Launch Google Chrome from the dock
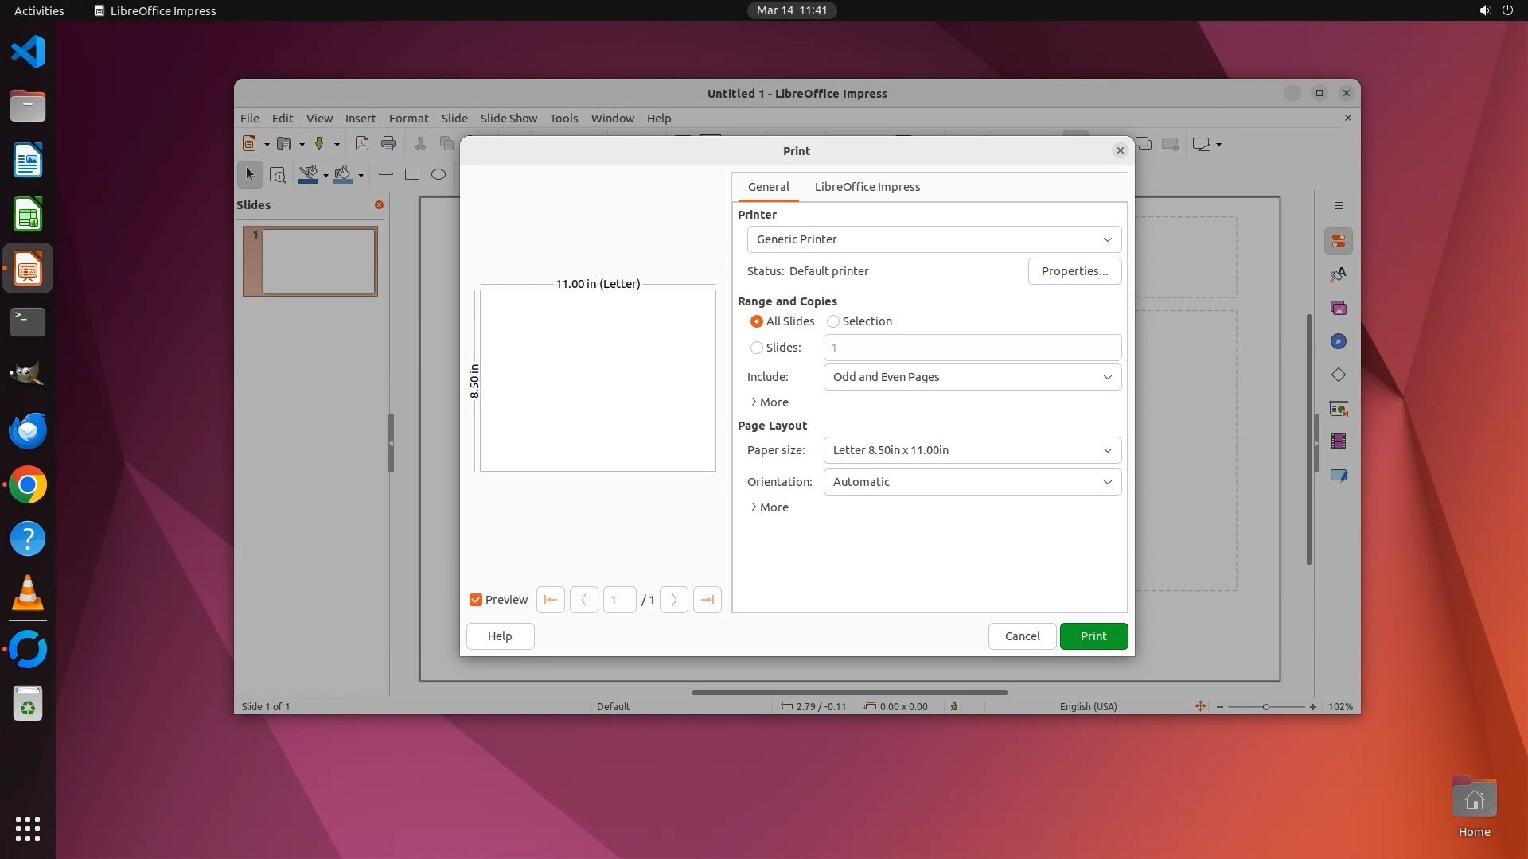The width and height of the screenshot is (1528, 859). click(28, 485)
